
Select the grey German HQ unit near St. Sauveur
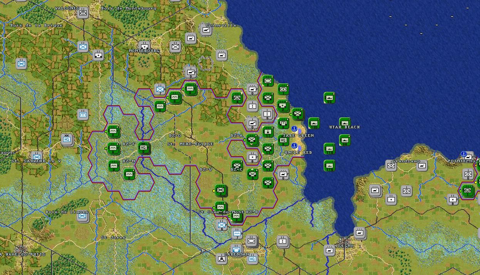point(67,140)
